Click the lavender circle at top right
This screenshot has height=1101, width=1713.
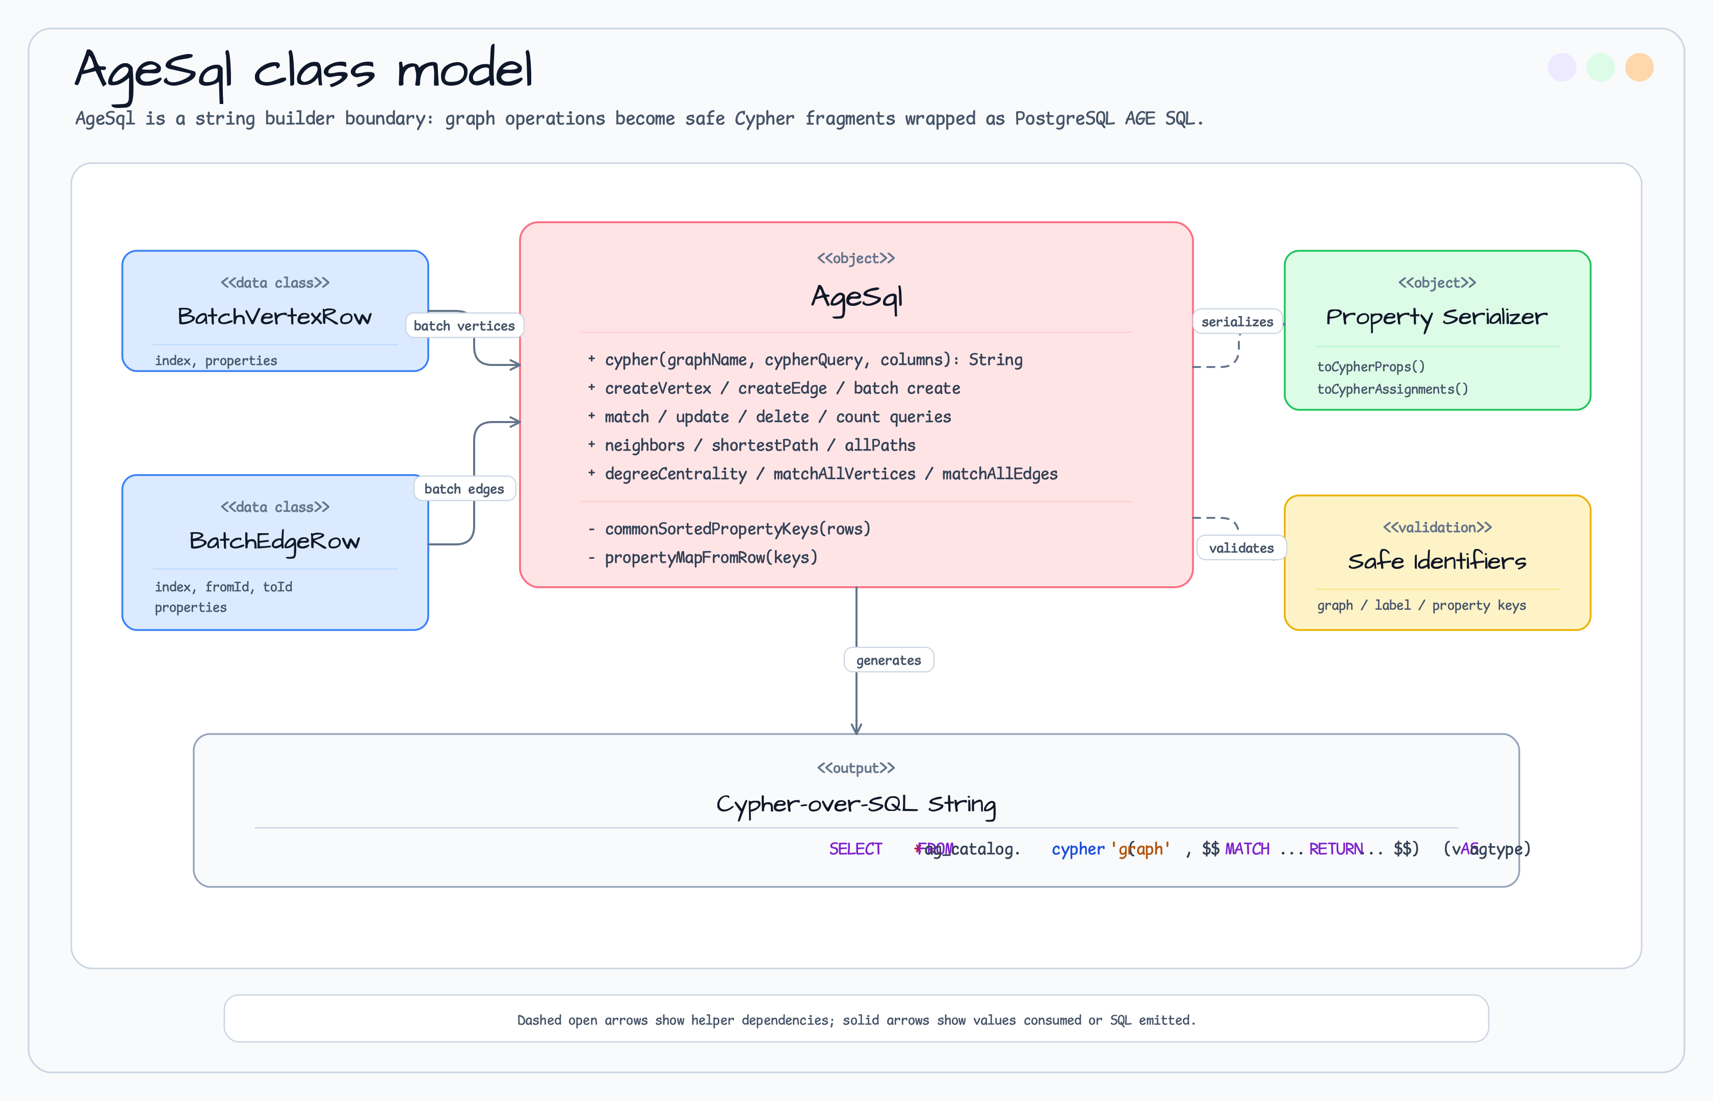[1562, 67]
